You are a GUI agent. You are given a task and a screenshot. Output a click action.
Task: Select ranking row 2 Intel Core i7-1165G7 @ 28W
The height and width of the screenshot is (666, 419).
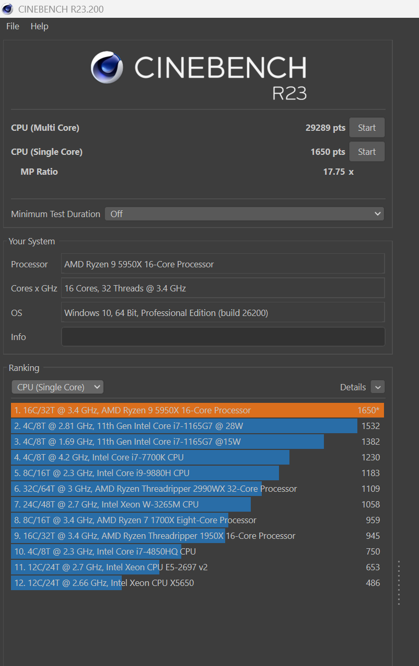pyautogui.click(x=197, y=426)
